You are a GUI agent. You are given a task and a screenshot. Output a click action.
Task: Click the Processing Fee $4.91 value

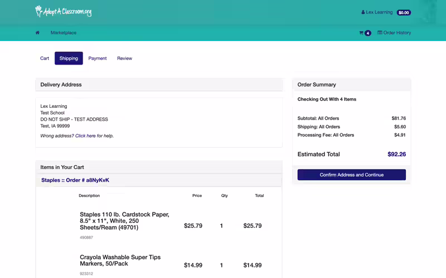[x=400, y=135]
